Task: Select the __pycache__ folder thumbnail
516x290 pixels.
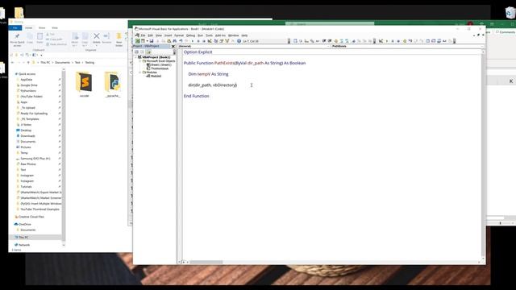Action: (x=113, y=85)
